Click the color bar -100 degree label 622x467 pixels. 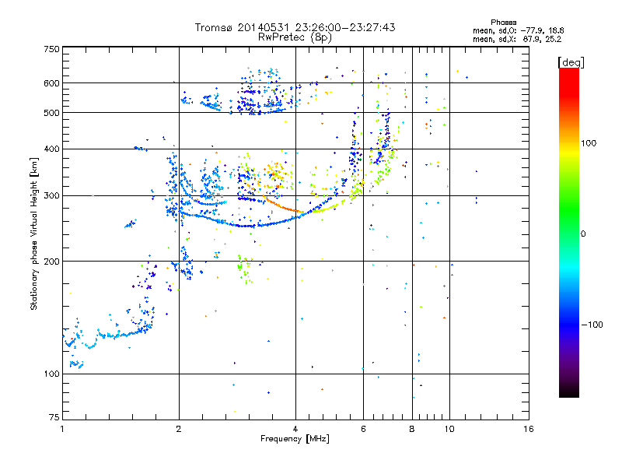coord(592,325)
